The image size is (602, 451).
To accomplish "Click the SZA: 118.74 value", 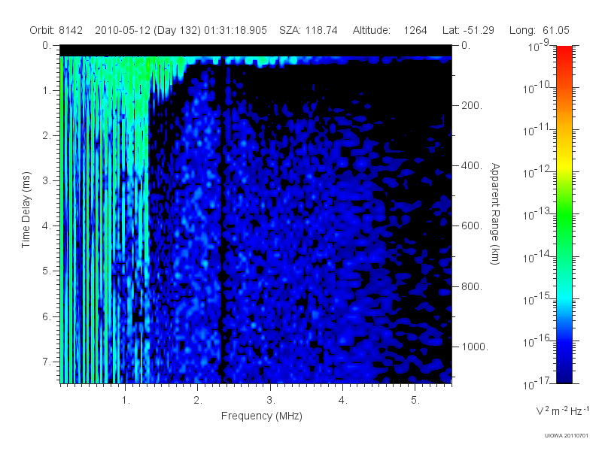I will coord(309,30).
